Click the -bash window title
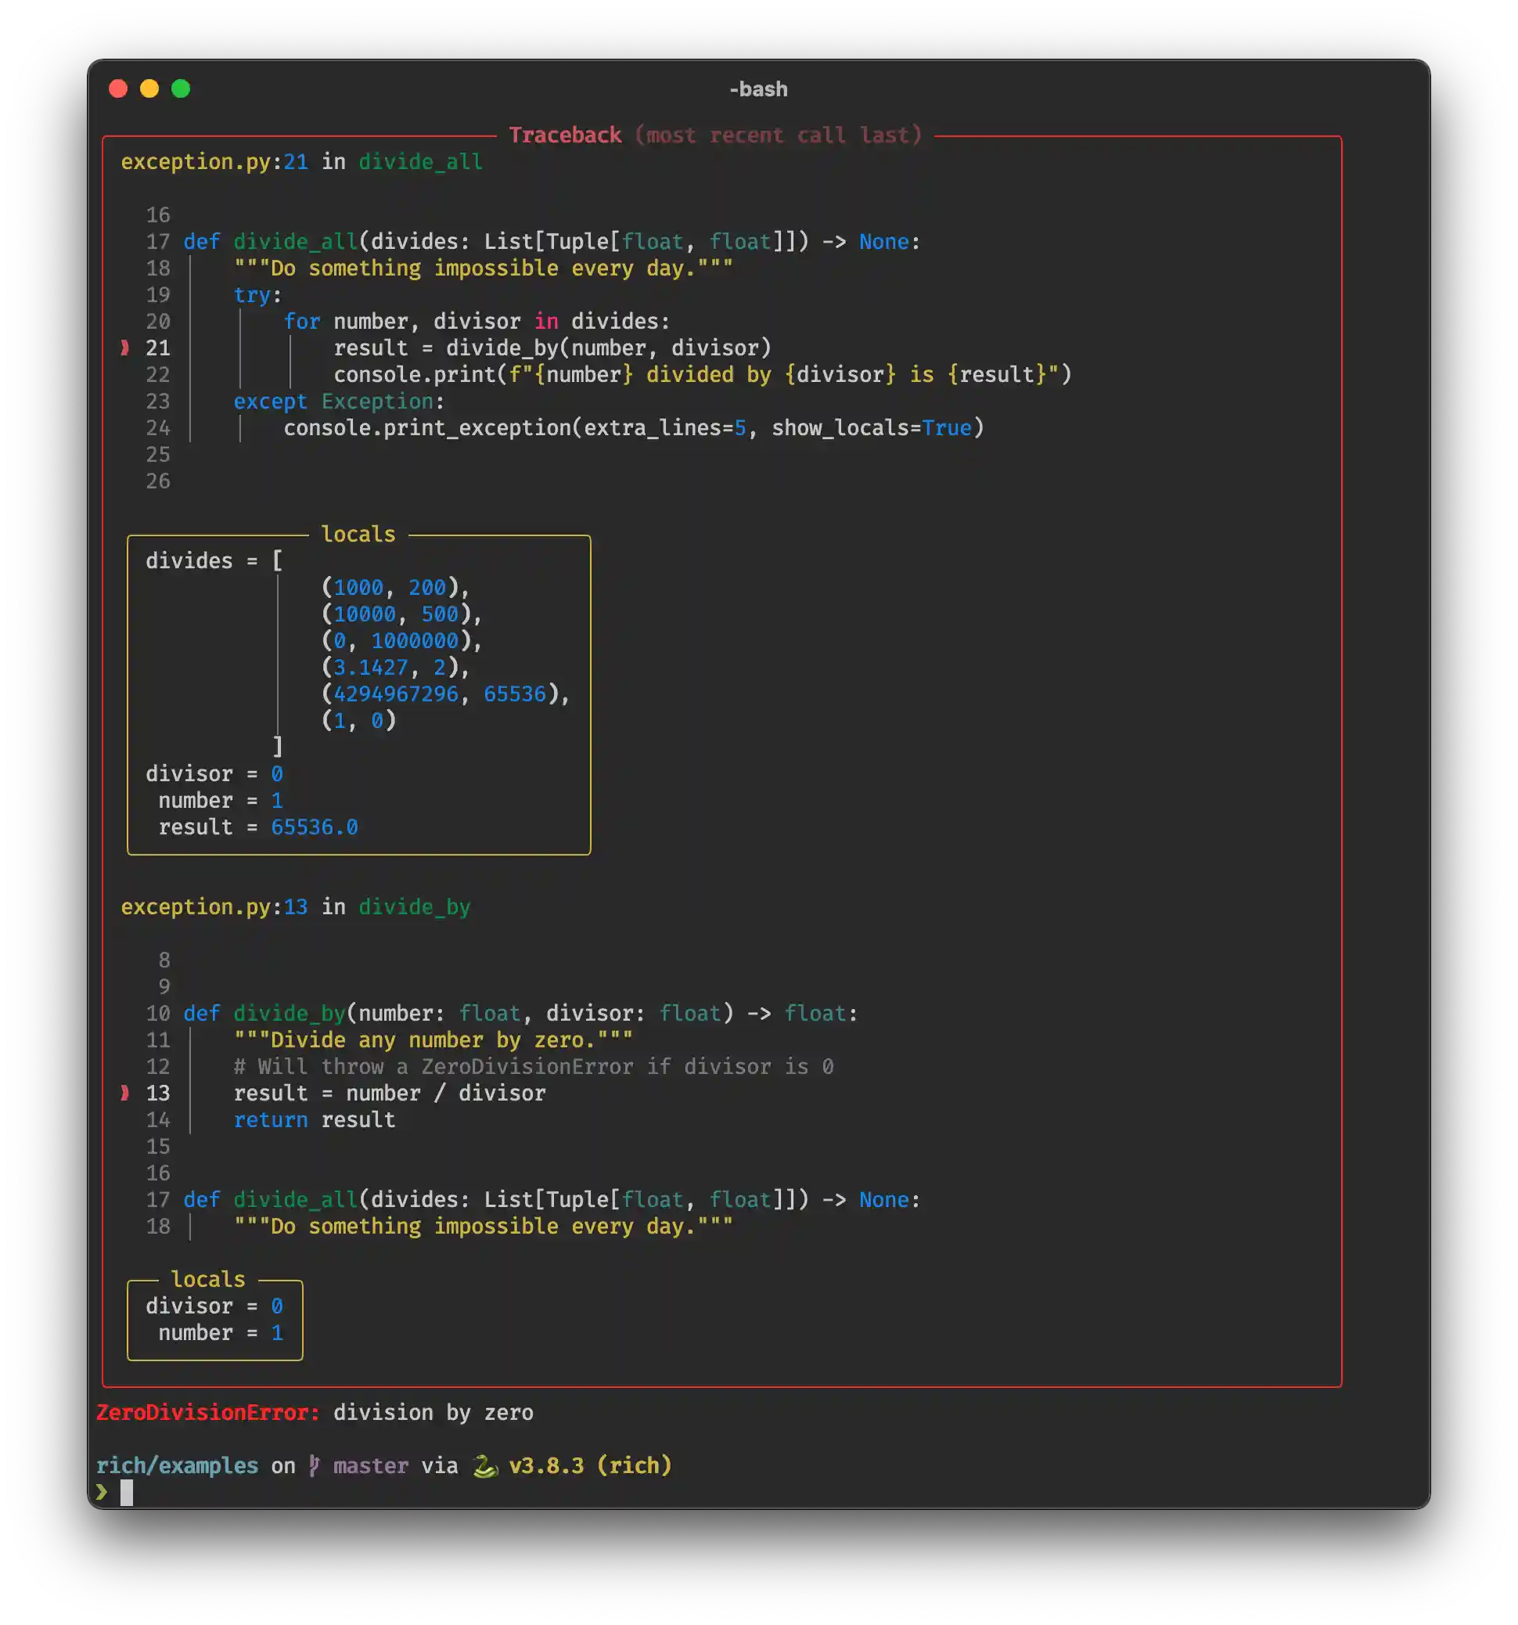This screenshot has height=1625, width=1518. tap(758, 88)
